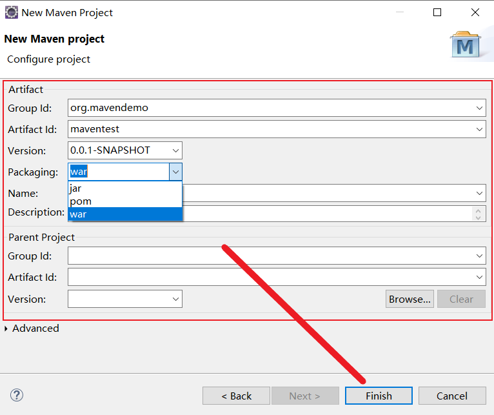
Task: Click the Finish button
Action: 379,396
